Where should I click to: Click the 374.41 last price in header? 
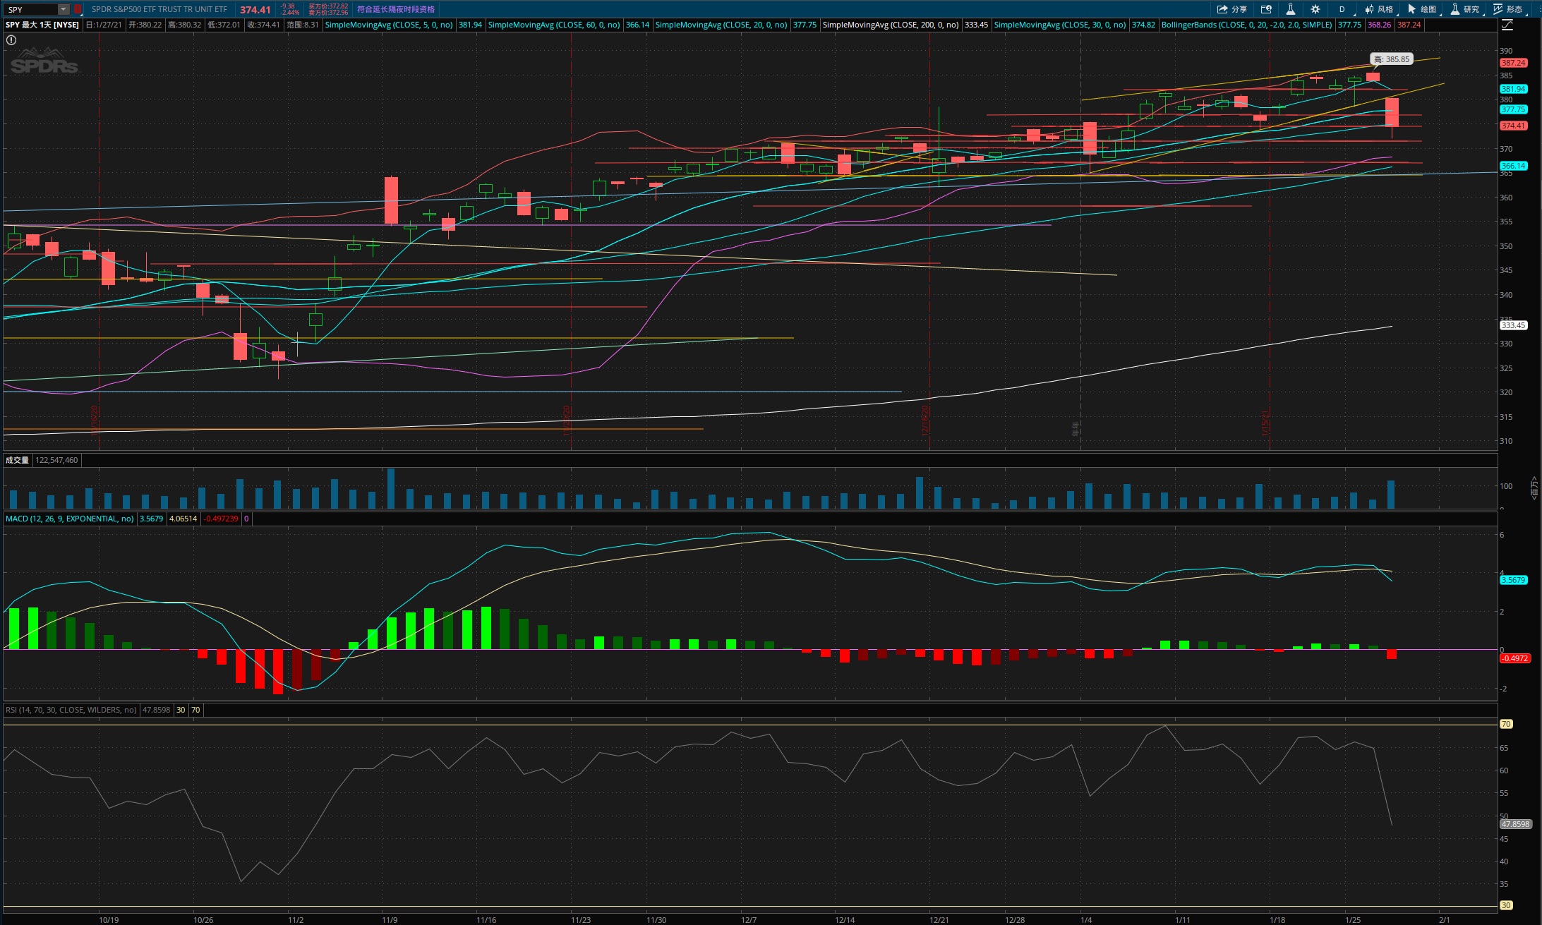point(255,10)
